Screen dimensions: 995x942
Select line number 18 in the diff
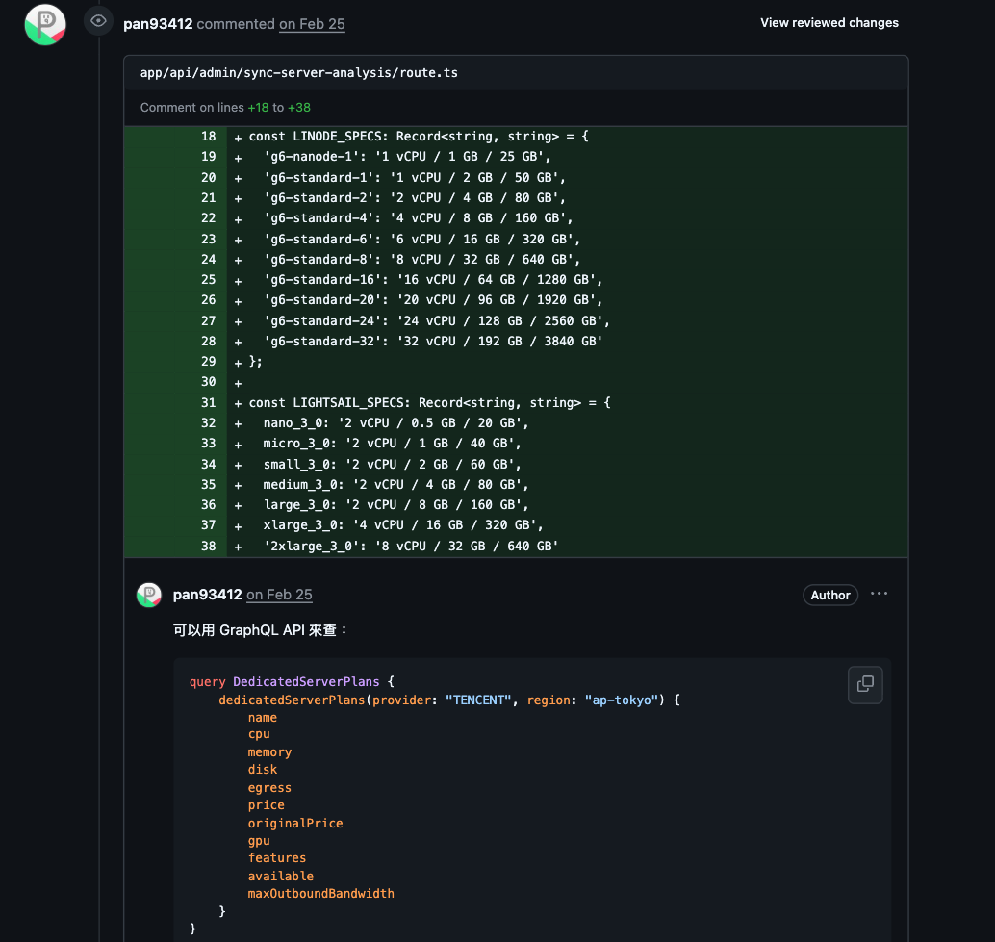(208, 137)
